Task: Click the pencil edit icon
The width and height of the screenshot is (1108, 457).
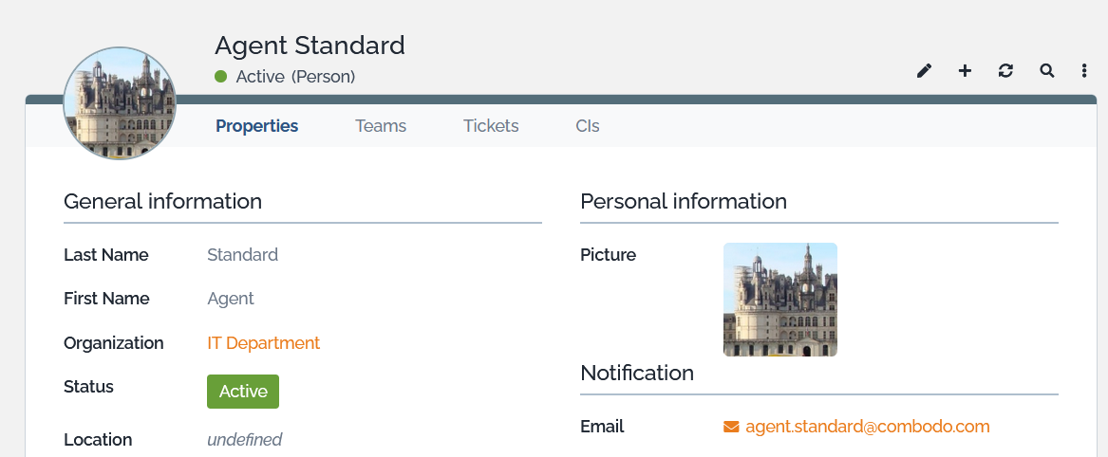Action: [x=924, y=71]
